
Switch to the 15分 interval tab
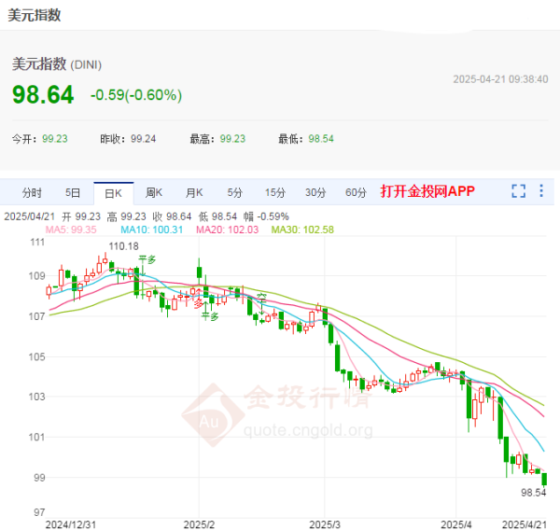click(x=275, y=193)
